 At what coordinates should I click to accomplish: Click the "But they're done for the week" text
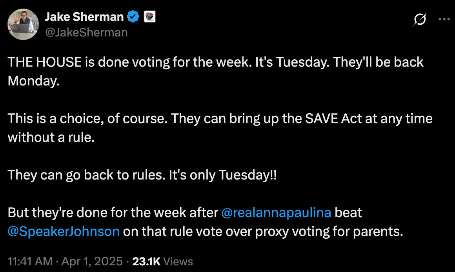tap(113, 212)
